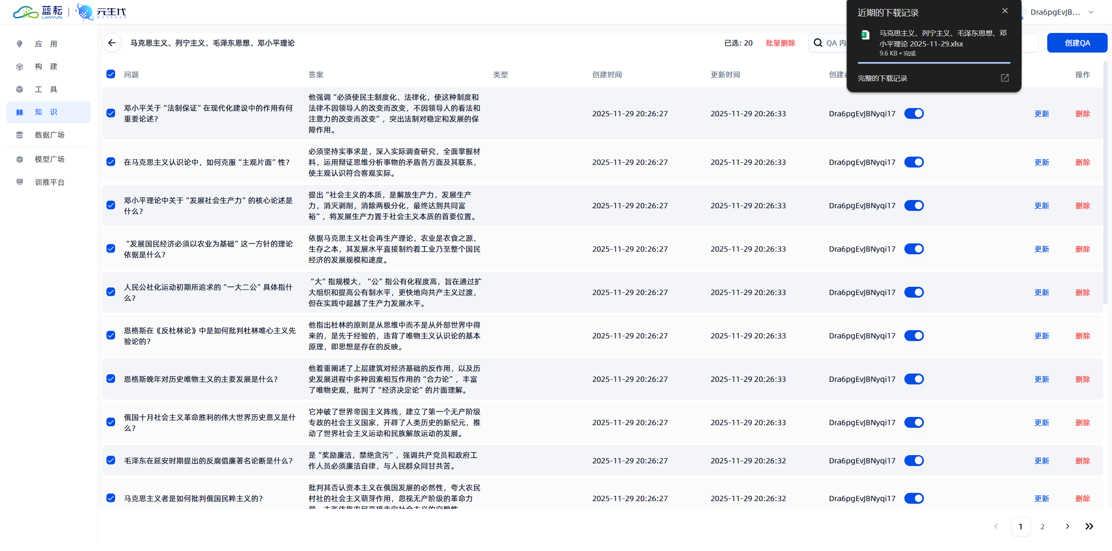Screen dimensions: 1112x551
Task: Jump to last page double-arrow icon
Action: click(x=1089, y=527)
